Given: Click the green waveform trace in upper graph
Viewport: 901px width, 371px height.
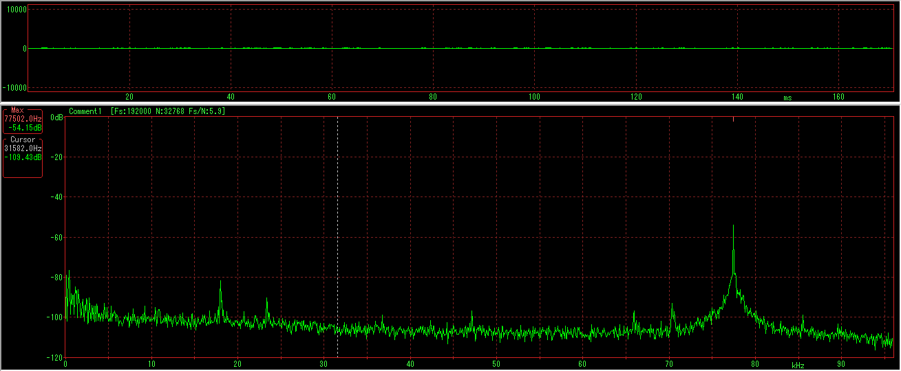Looking at the screenshot, I should 460,48.
